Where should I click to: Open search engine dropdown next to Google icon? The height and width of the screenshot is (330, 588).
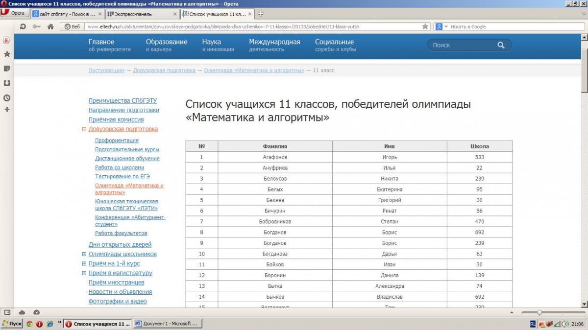click(x=446, y=26)
